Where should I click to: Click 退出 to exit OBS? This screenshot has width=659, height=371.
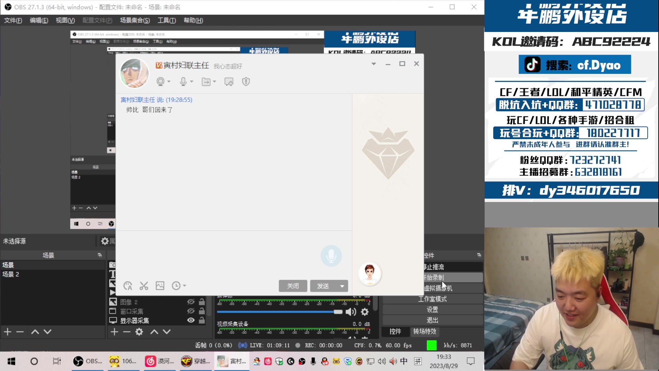tap(432, 320)
